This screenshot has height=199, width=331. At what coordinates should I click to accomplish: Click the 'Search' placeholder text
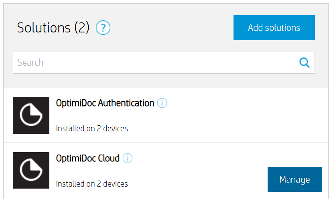pos(30,62)
